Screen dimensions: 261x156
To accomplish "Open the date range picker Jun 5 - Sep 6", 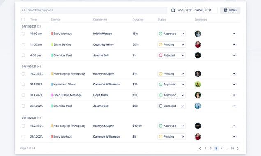I will [x=194, y=10].
